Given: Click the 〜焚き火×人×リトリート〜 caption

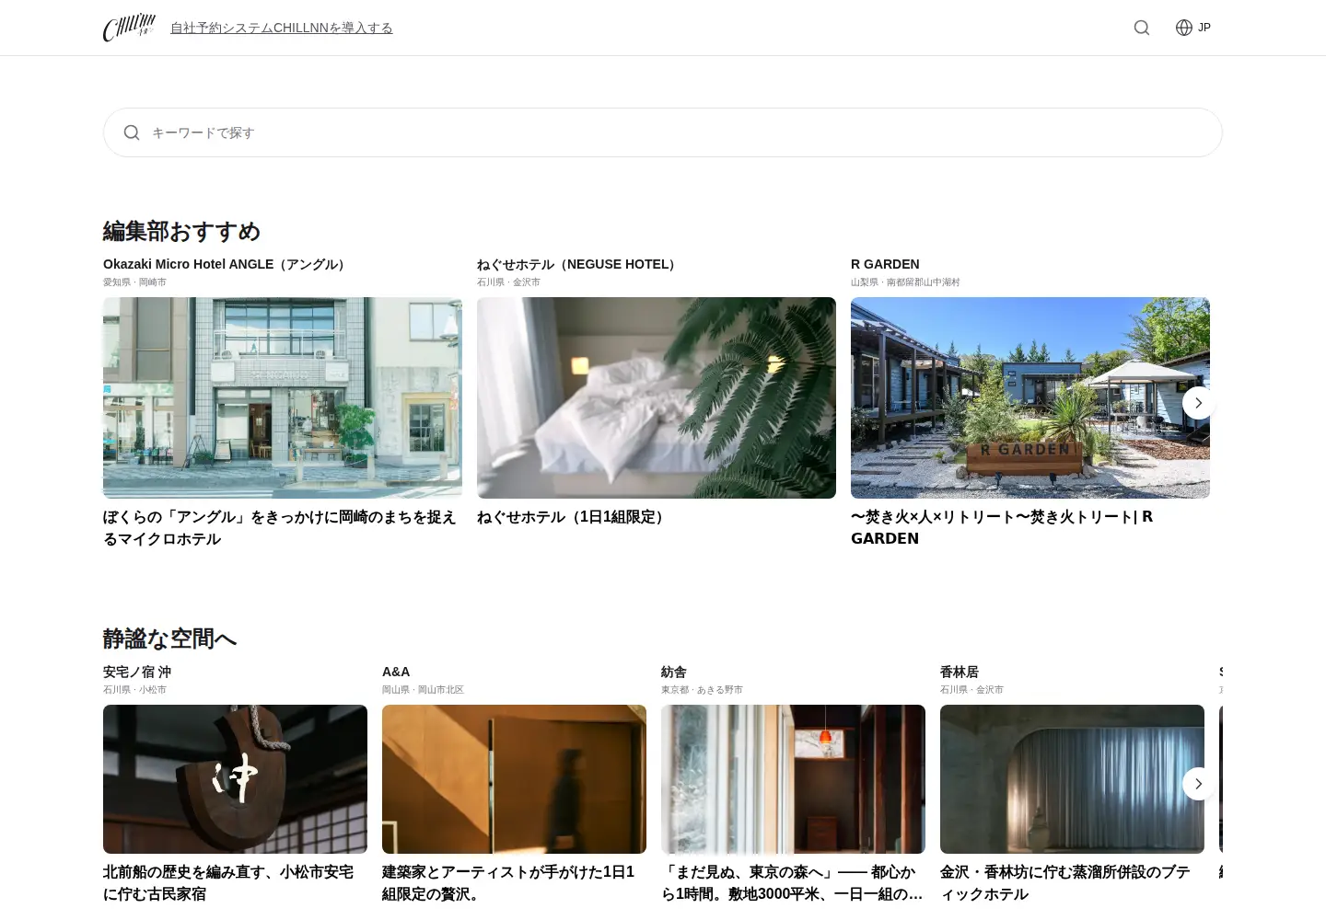Looking at the screenshot, I should pos(1002,528).
